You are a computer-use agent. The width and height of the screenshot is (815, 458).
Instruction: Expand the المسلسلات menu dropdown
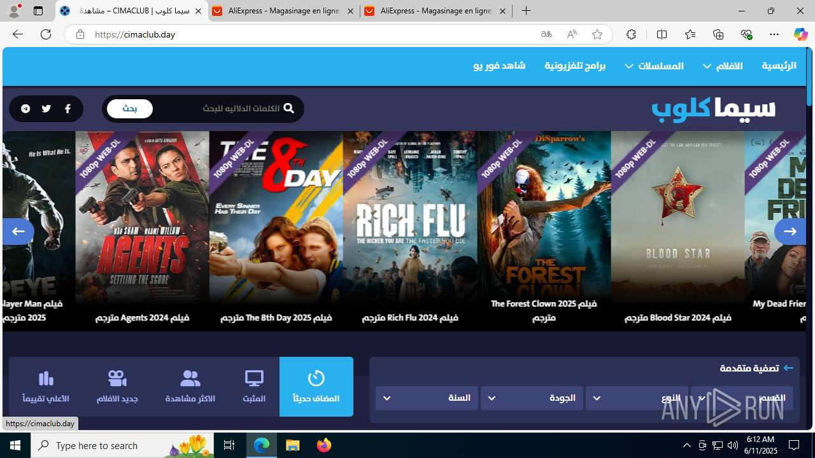pyautogui.click(x=654, y=66)
